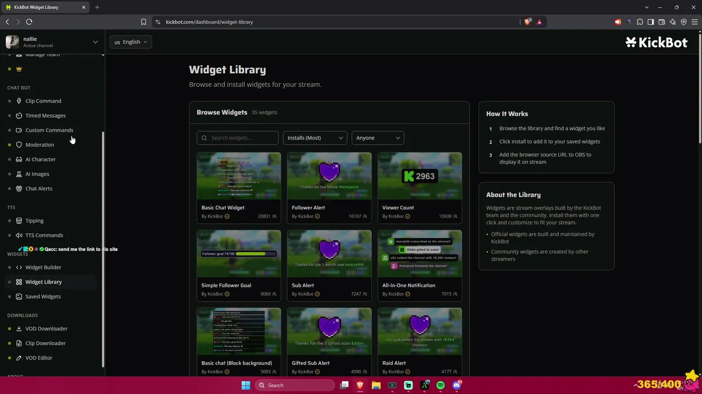
Task: Open the Anyone author filter dropdown
Action: (x=378, y=138)
